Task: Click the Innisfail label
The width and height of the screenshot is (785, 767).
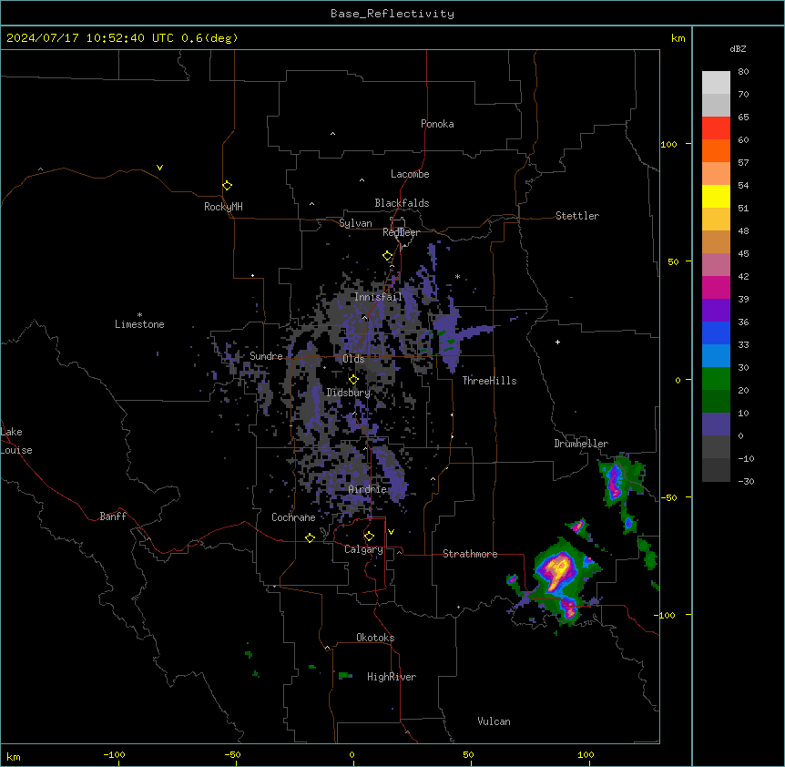Action: [378, 297]
